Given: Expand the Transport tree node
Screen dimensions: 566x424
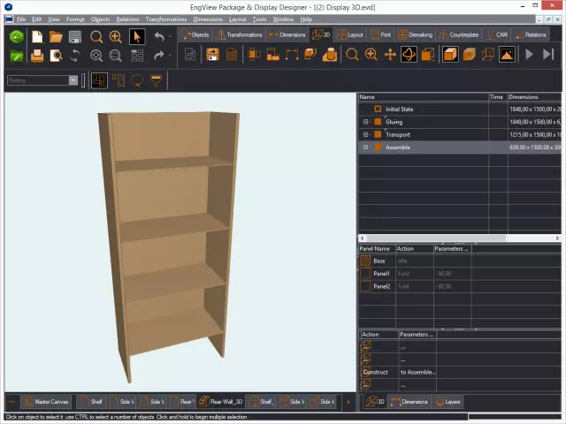Looking at the screenshot, I should (x=365, y=134).
